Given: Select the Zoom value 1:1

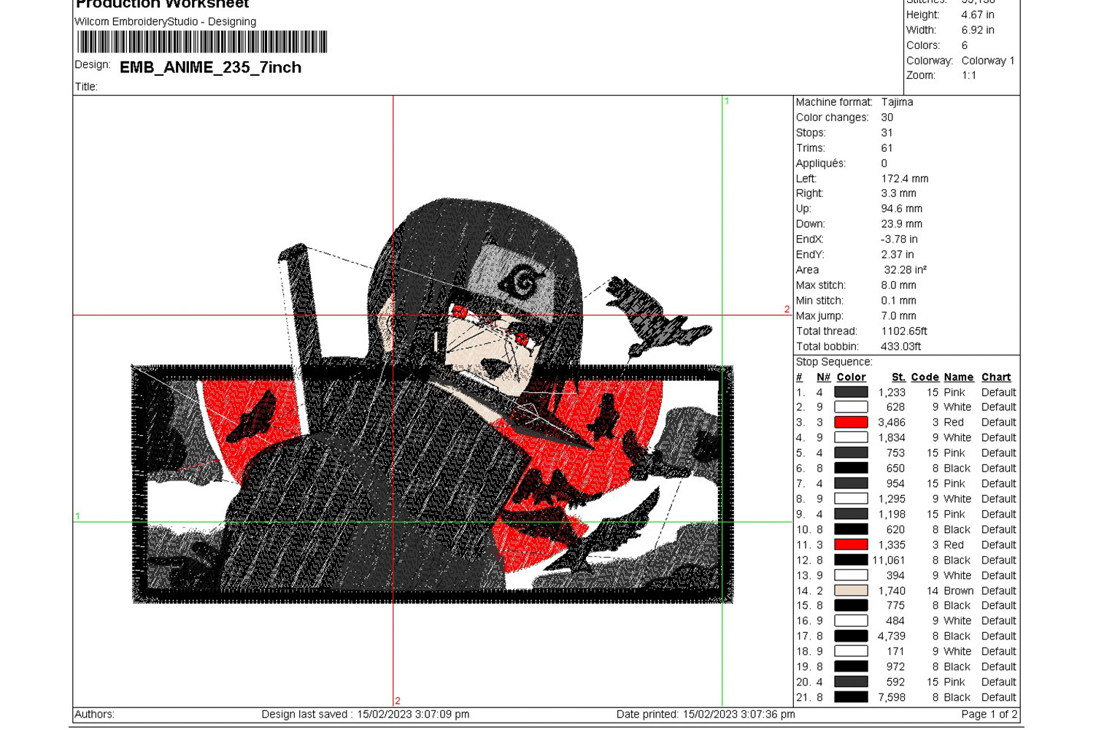Looking at the screenshot, I should point(969,75).
